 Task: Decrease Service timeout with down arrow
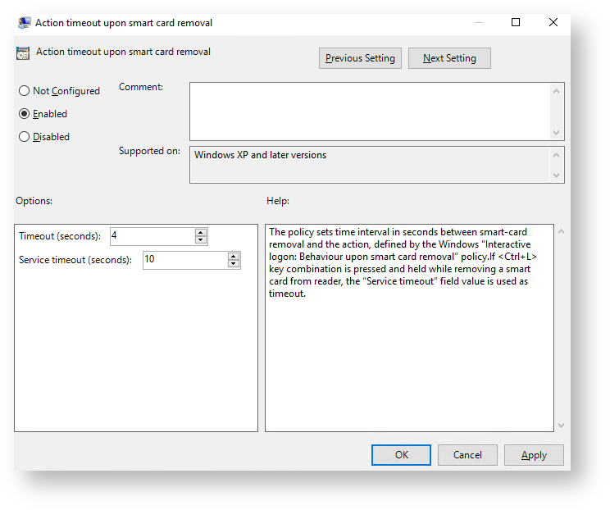click(x=234, y=264)
